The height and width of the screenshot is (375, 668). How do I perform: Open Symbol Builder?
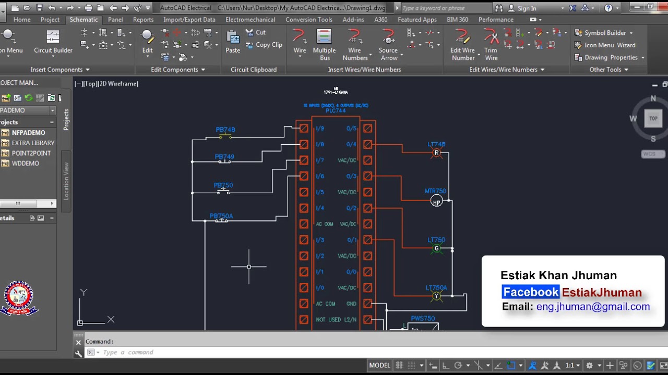[x=600, y=33]
